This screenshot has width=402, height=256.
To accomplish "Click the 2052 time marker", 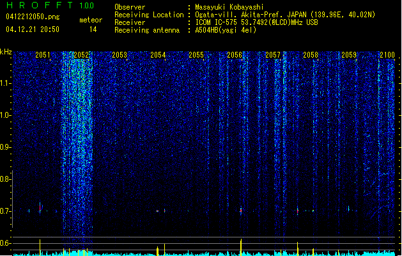I will [x=81, y=55].
